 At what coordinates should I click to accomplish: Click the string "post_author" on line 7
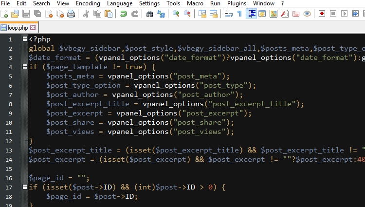[206, 95]
